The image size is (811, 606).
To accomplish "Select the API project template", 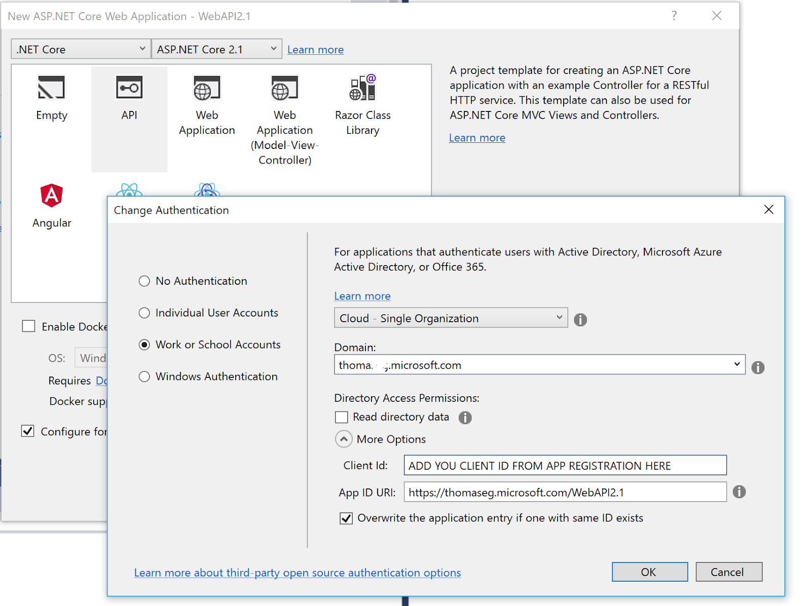I will [129, 119].
